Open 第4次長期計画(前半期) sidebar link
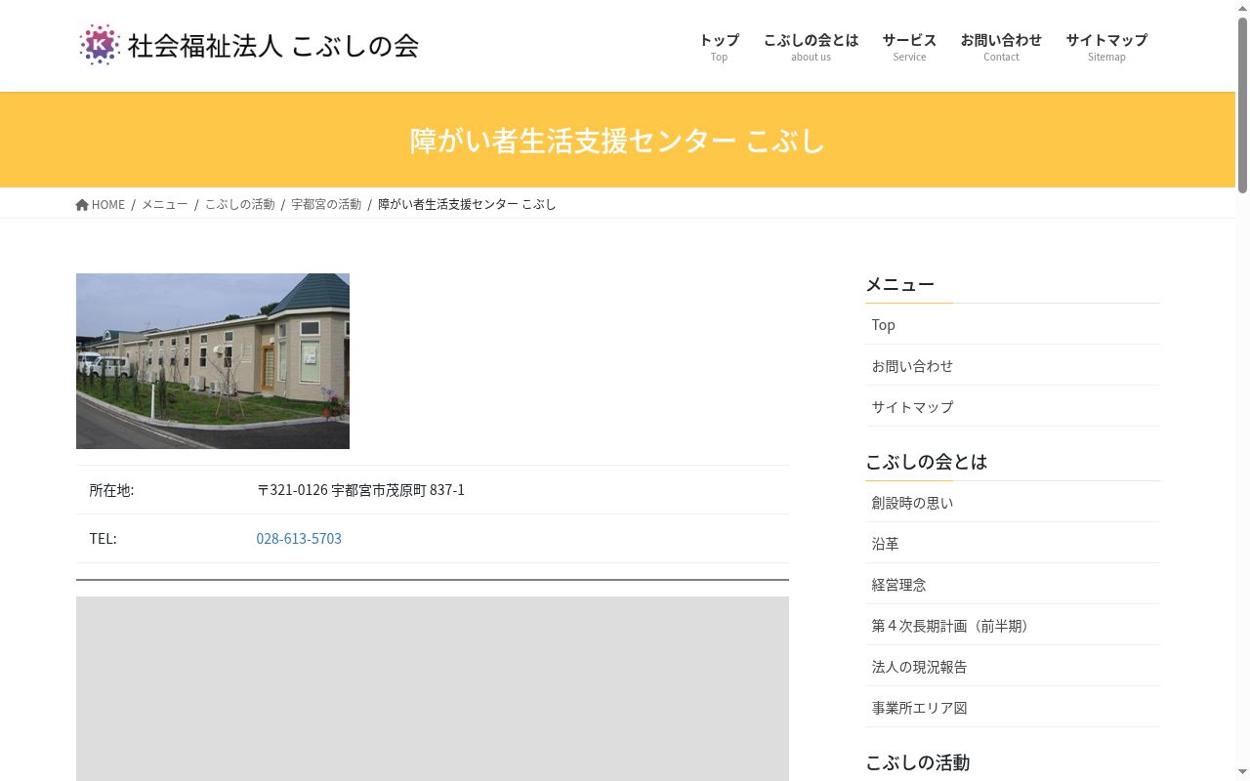The width and height of the screenshot is (1250, 781). click(1013, 625)
